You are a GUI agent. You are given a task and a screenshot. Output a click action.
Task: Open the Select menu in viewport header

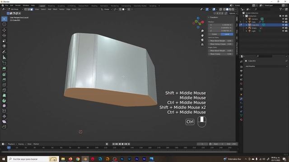(x=43, y=9)
